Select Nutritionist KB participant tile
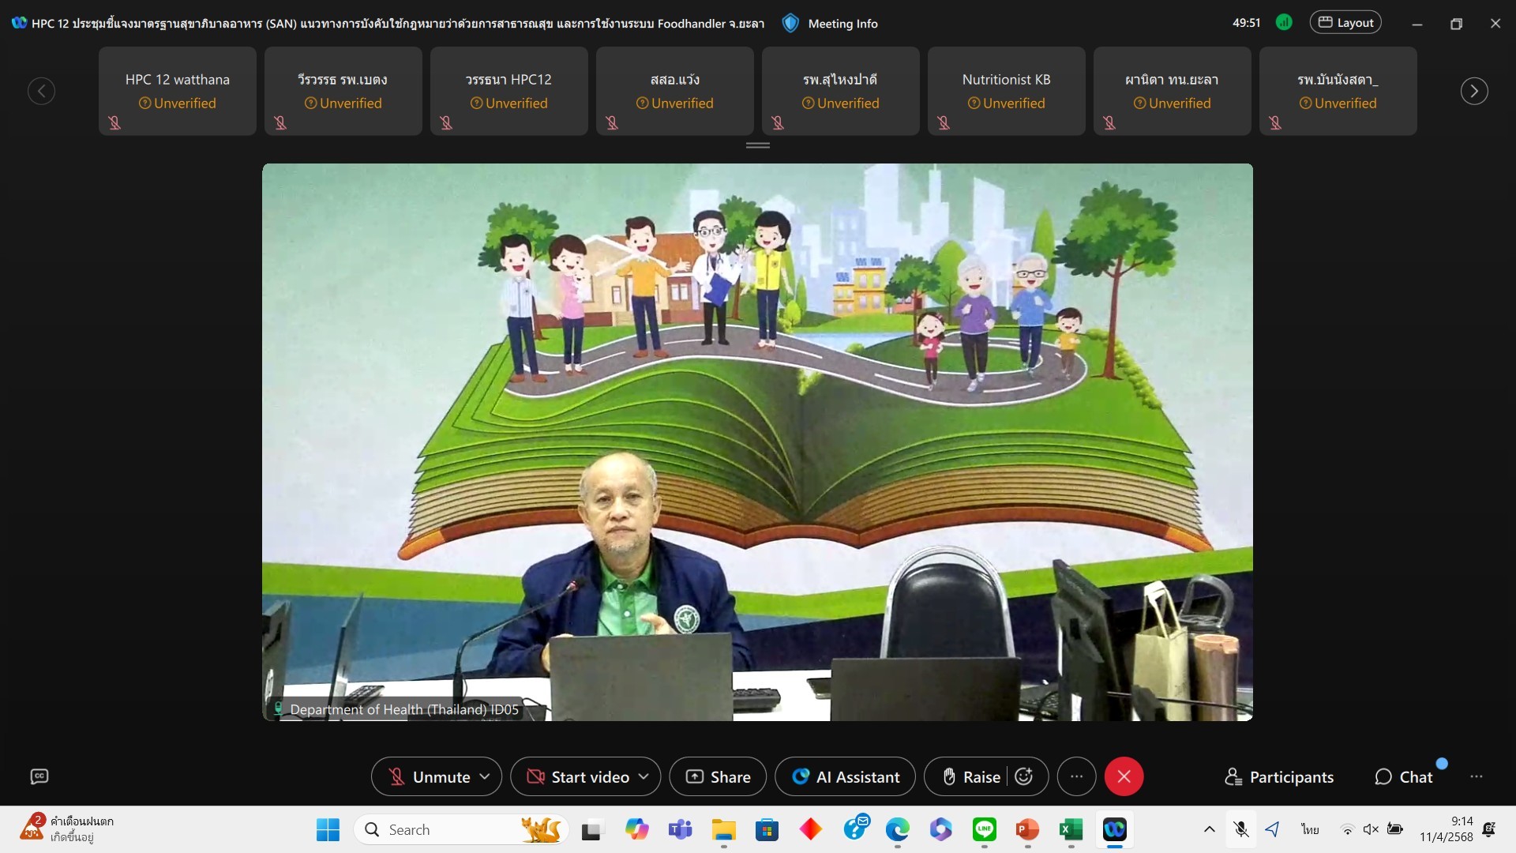This screenshot has width=1516, height=853. (x=1007, y=91)
